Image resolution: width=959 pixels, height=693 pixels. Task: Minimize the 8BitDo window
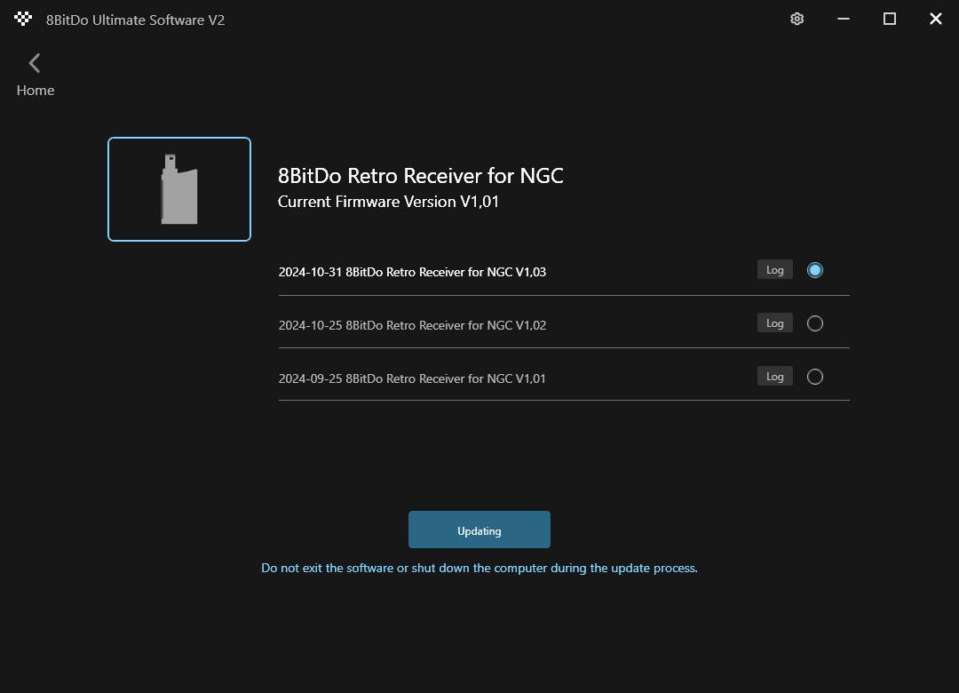pyautogui.click(x=844, y=19)
